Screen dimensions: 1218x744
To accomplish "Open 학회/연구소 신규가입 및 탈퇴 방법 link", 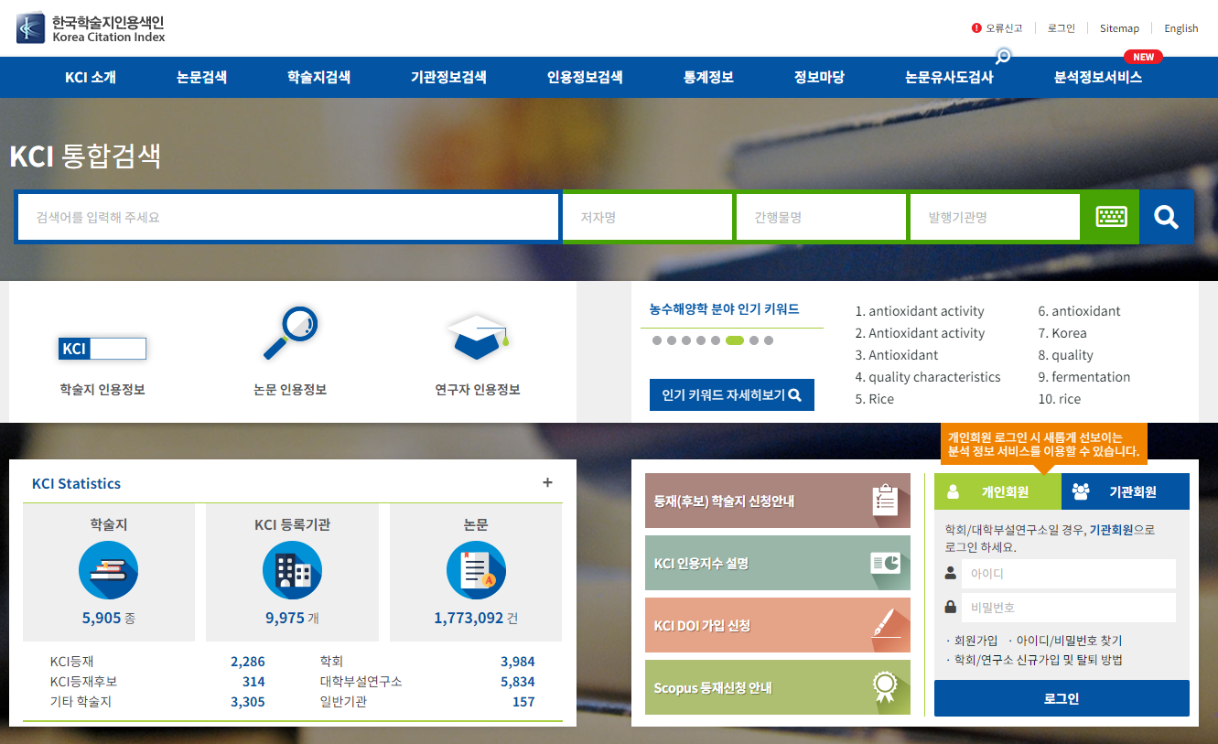I will coord(1039,660).
